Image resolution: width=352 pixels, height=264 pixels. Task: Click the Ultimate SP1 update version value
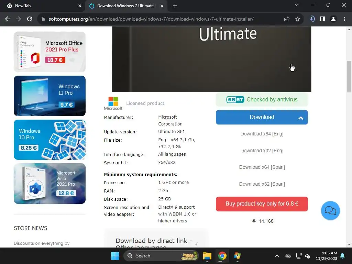tap(172, 132)
